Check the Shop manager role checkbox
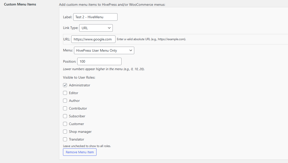 65,132
